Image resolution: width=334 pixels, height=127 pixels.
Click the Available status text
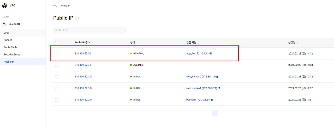point(139,65)
